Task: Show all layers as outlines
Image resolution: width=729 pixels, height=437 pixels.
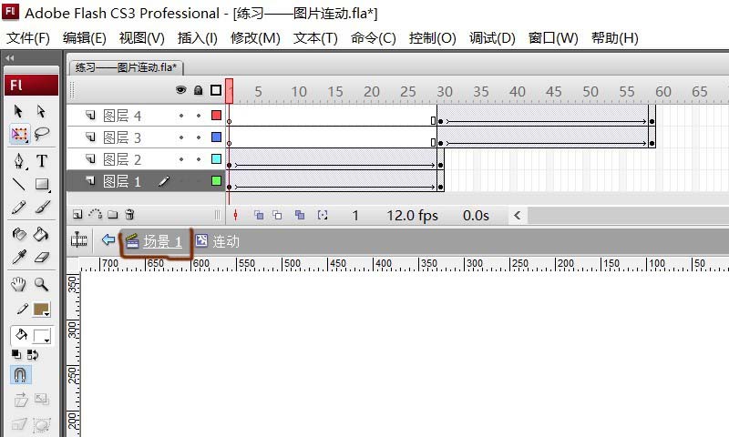Action: (216, 90)
